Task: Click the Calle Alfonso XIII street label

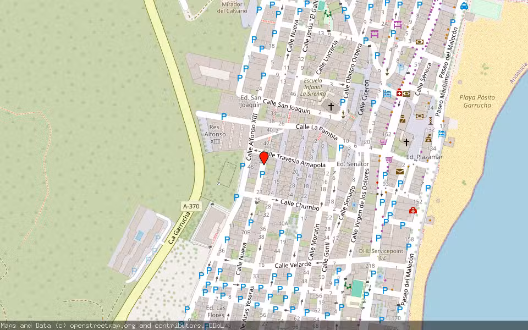Action: (252, 137)
